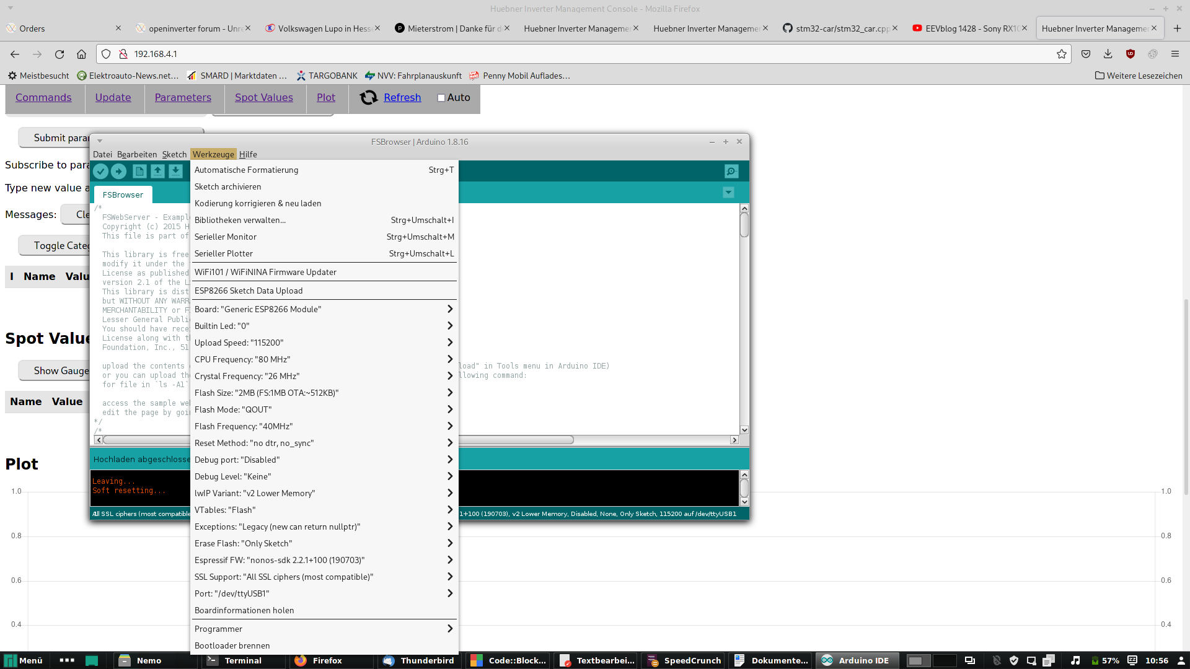
Task: Click the Save sketch down-arrow icon
Action: point(175,172)
